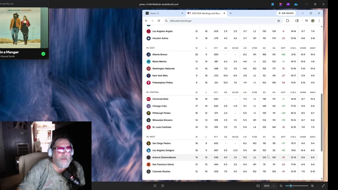Adjust the Photos zoom slider
The height and width of the screenshot is (190, 338).
click(297, 186)
